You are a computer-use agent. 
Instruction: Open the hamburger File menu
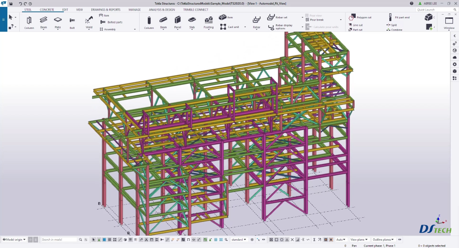point(4,20)
